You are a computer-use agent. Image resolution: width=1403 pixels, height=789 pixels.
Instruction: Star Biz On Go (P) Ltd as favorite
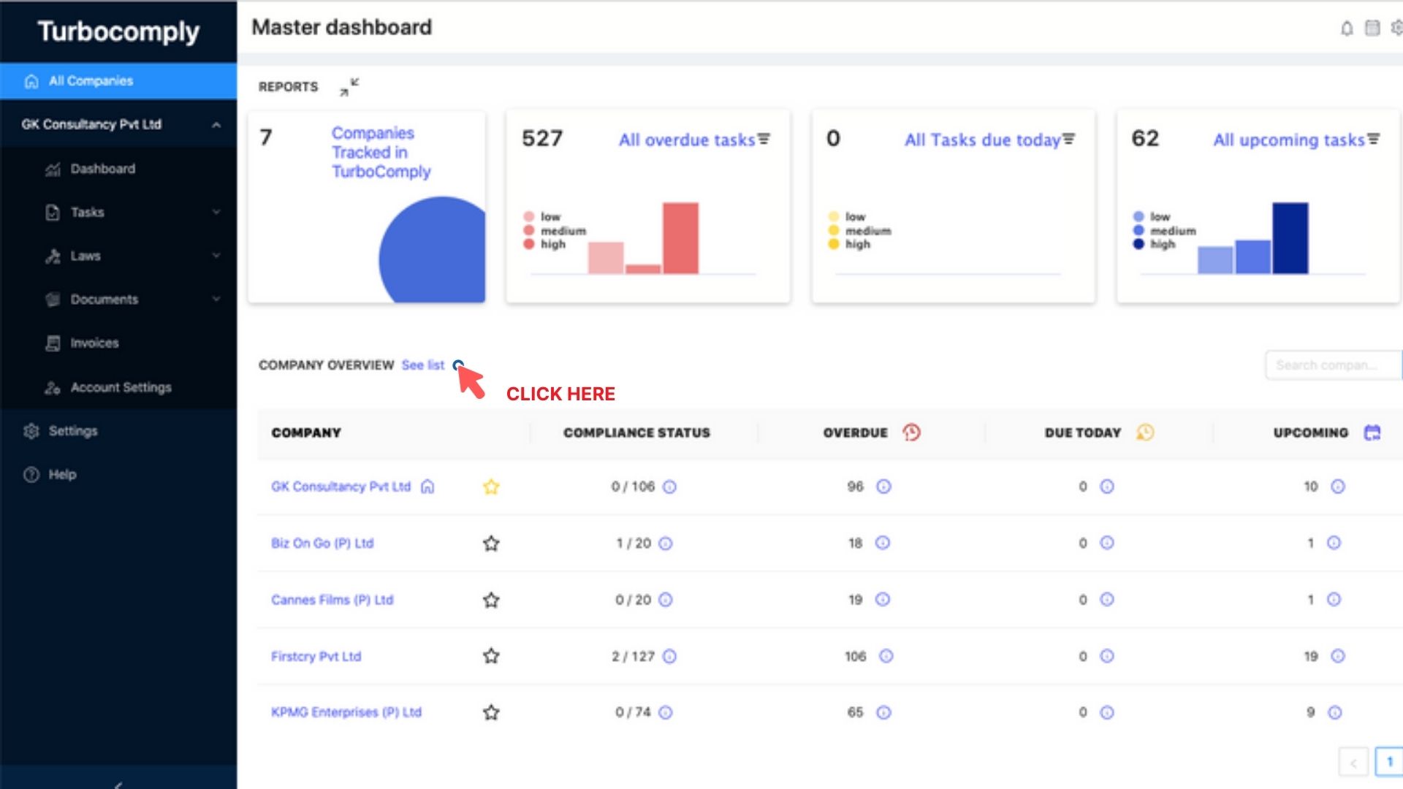491,544
